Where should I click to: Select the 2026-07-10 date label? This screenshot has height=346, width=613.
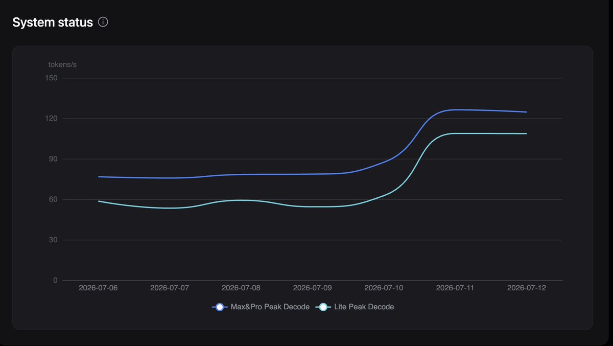pyautogui.click(x=384, y=288)
